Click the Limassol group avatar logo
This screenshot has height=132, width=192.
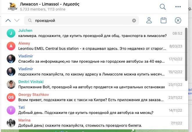point(12,7)
